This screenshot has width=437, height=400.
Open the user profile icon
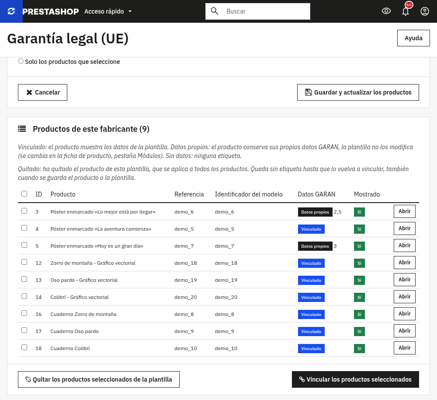pos(424,11)
